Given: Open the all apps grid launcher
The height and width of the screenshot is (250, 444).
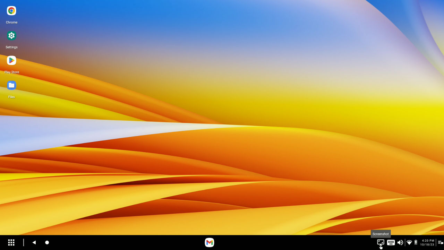Looking at the screenshot, I should pos(11,243).
